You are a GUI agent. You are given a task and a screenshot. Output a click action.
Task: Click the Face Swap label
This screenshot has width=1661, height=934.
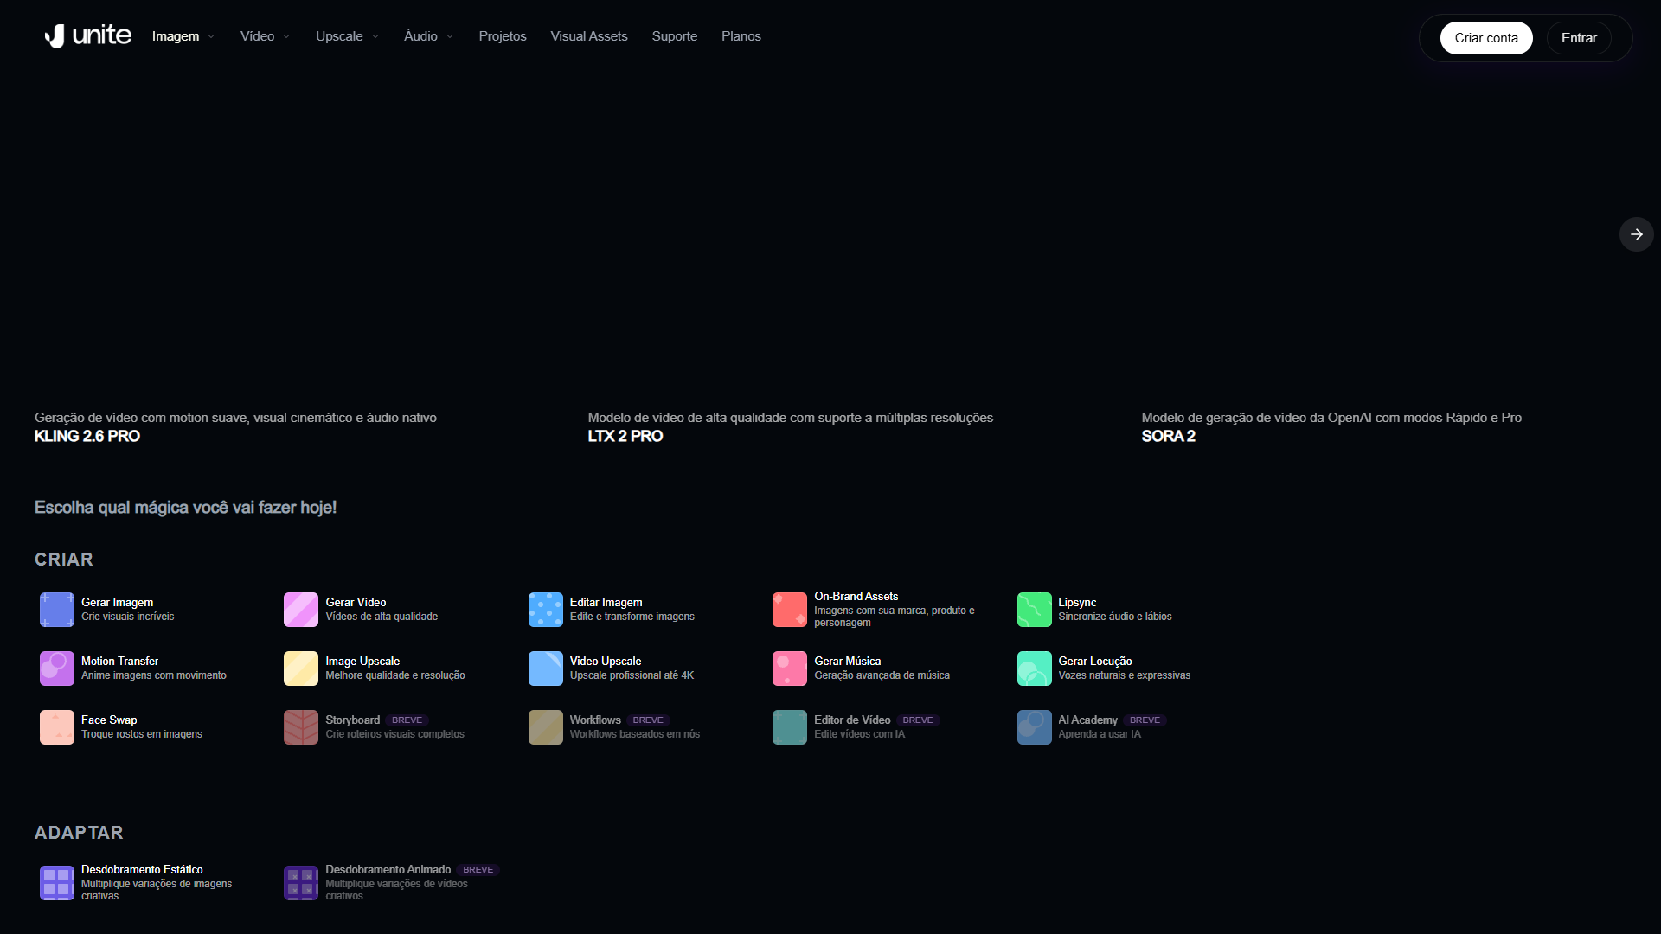[109, 720]
